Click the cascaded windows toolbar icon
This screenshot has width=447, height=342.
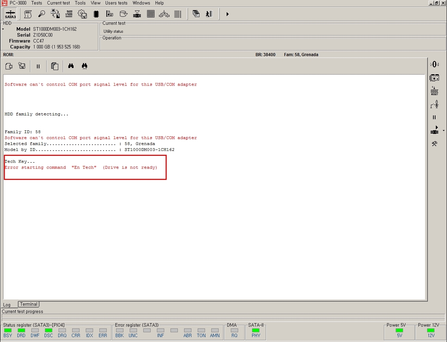pos(196,14)
